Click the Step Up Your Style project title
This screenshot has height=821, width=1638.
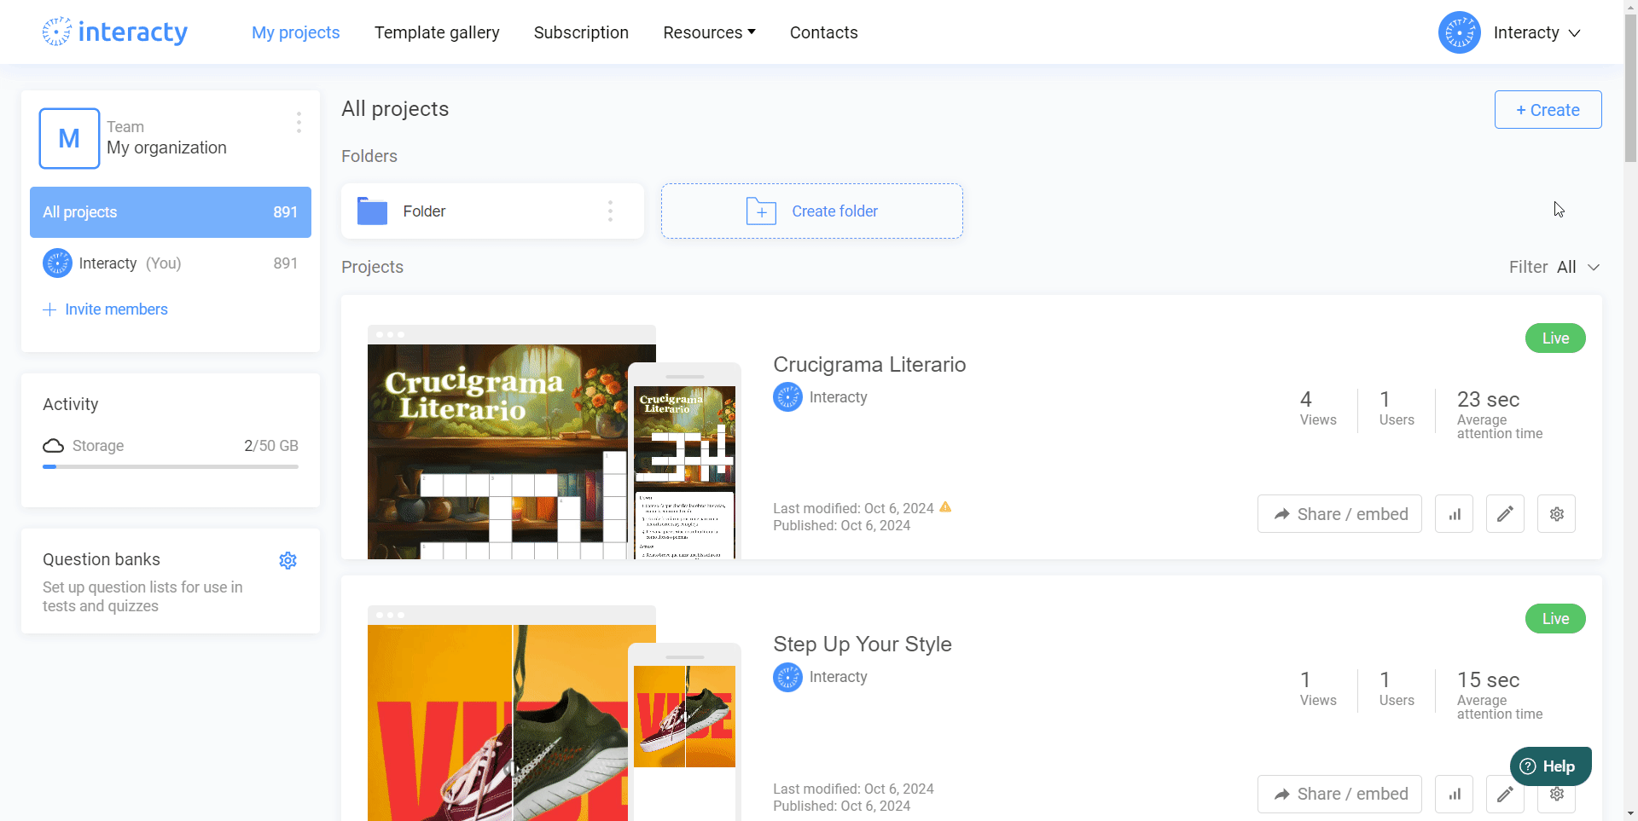pos(863,645)
